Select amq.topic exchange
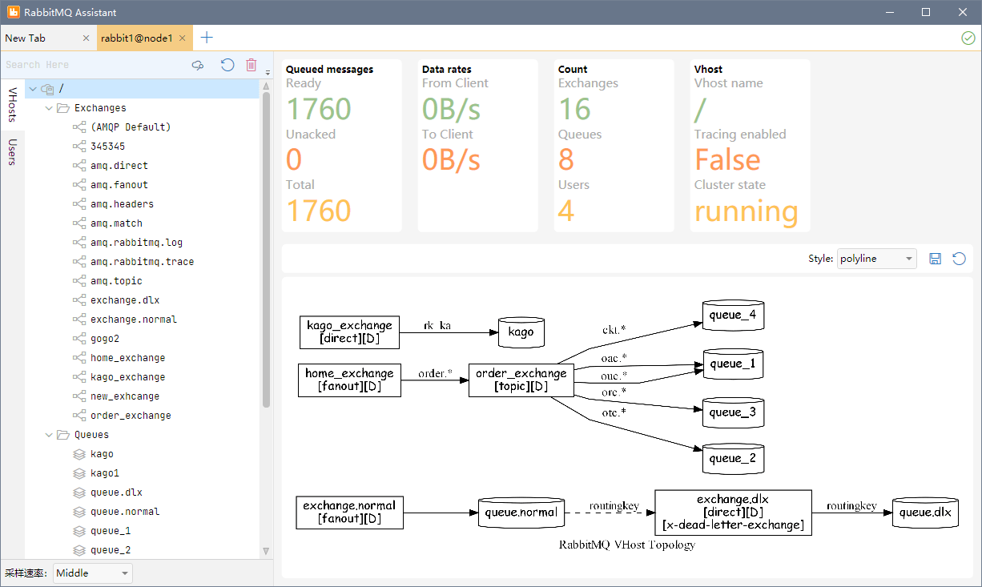Viewport: 982px width, 587px height. pyautogui.click(x=116, y=281)
